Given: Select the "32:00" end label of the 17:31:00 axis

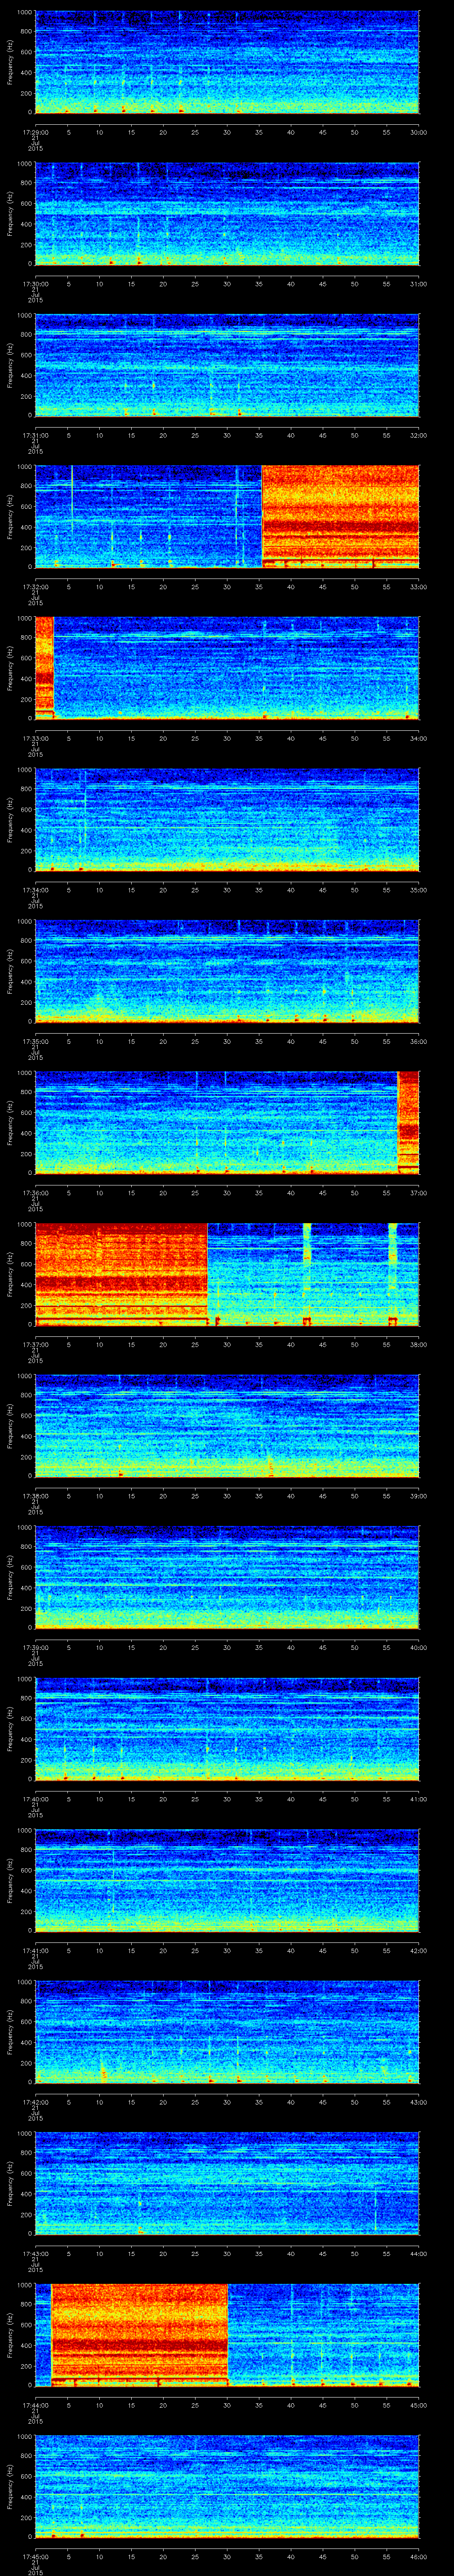Looking at the screenshot, I should pos(418,435).
